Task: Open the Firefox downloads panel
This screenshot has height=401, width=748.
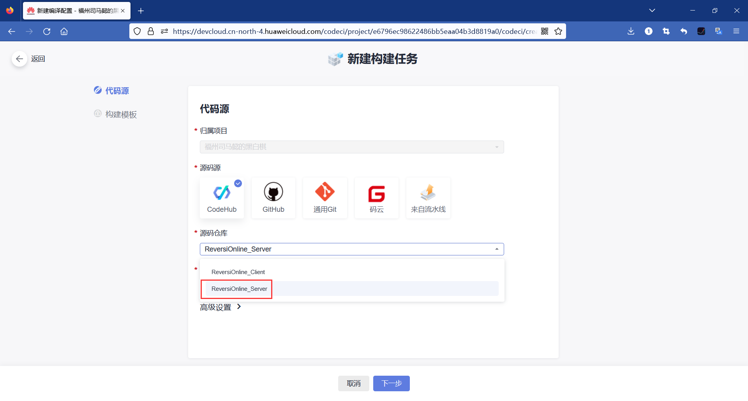Action: pyautogui.click(x=631, y=31)
